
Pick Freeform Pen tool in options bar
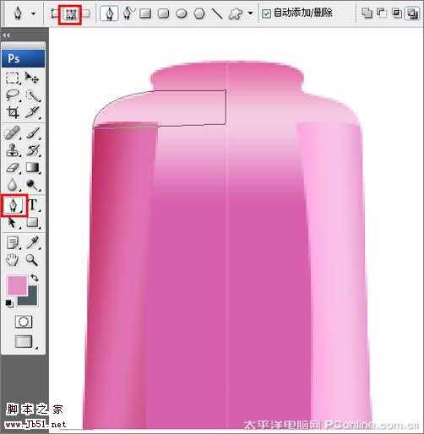(x=128, y=14)
